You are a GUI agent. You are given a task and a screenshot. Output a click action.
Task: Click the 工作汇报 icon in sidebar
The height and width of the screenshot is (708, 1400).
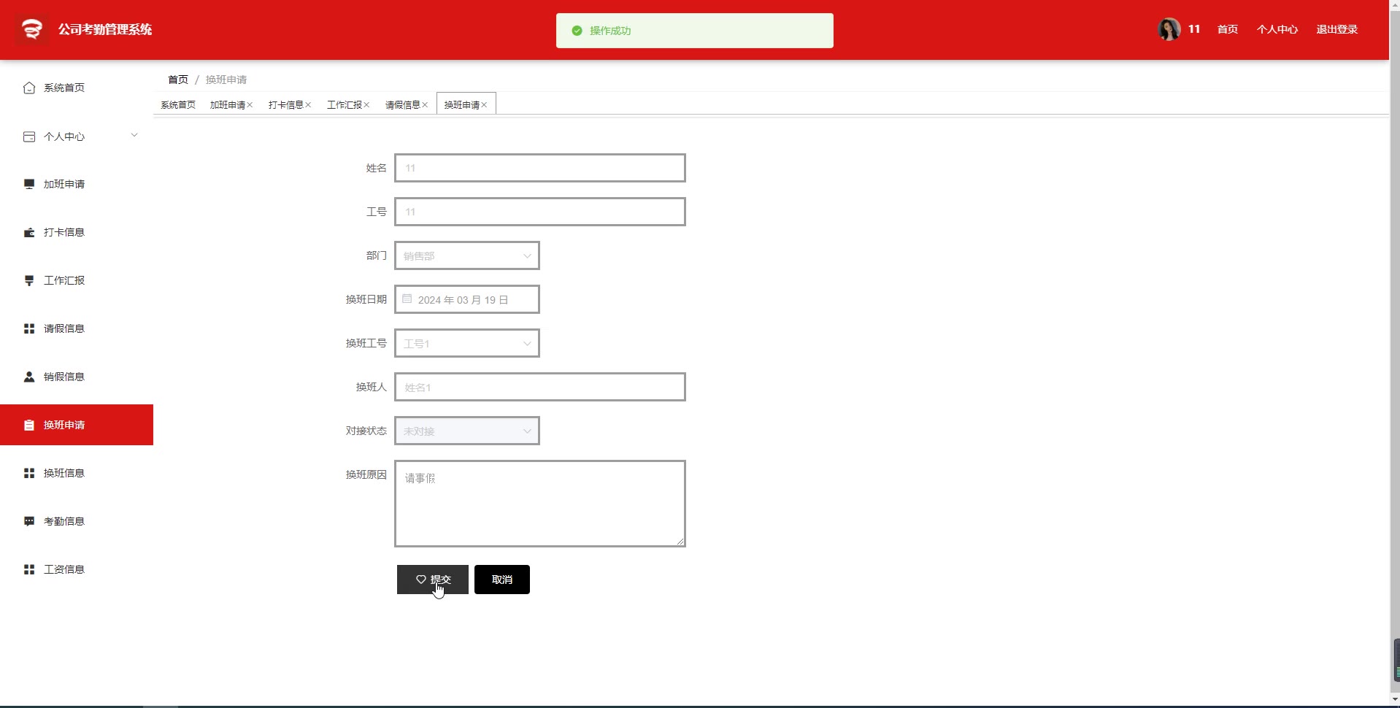pos(29,280)
